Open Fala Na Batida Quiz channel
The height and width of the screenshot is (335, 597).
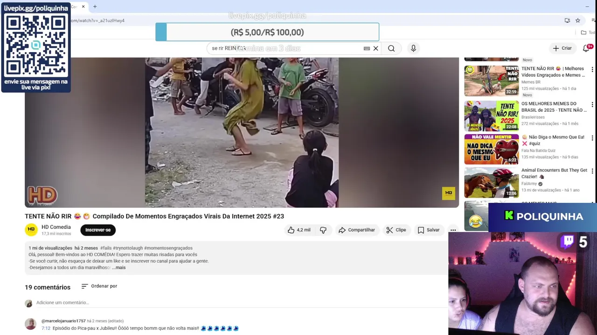(538, 151)
